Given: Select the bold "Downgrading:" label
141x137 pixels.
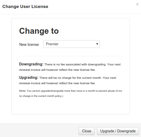Looking at the screenshot, I should (x=31, y=64).
